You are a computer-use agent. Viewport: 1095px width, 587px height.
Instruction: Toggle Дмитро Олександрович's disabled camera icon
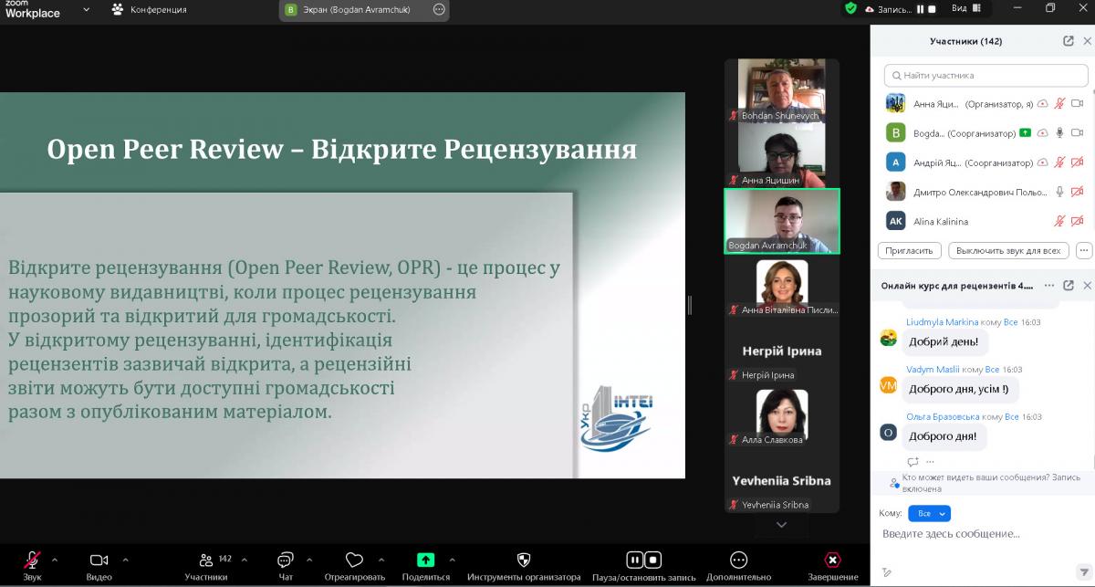(1077, 192)
